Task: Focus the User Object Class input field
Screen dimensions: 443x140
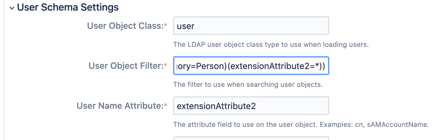Action: pyautogui.click(x=251, y=26)
